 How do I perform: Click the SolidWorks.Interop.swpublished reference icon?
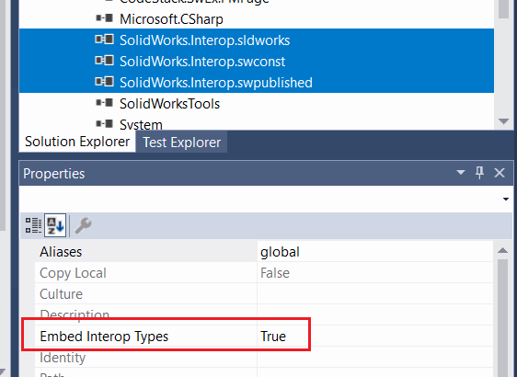tap(104, 82)
